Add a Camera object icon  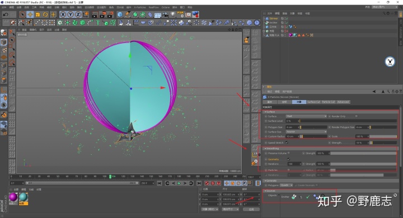(x=165, y=15)
